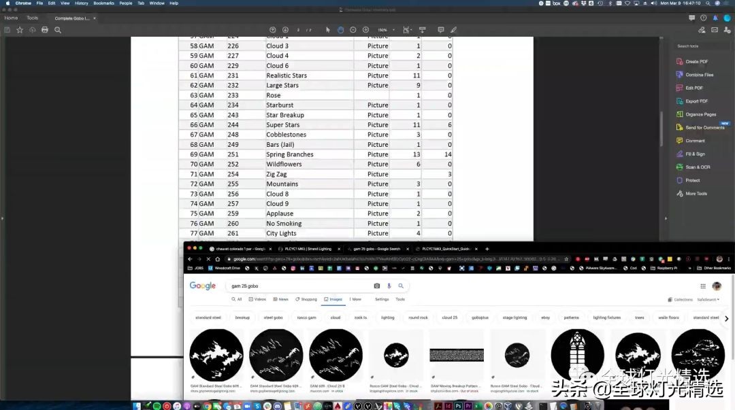The height and width of the screenshot is (410, 735).
Task: Click the Fill & Sign icon in right panel
Action: pos(680,154)
